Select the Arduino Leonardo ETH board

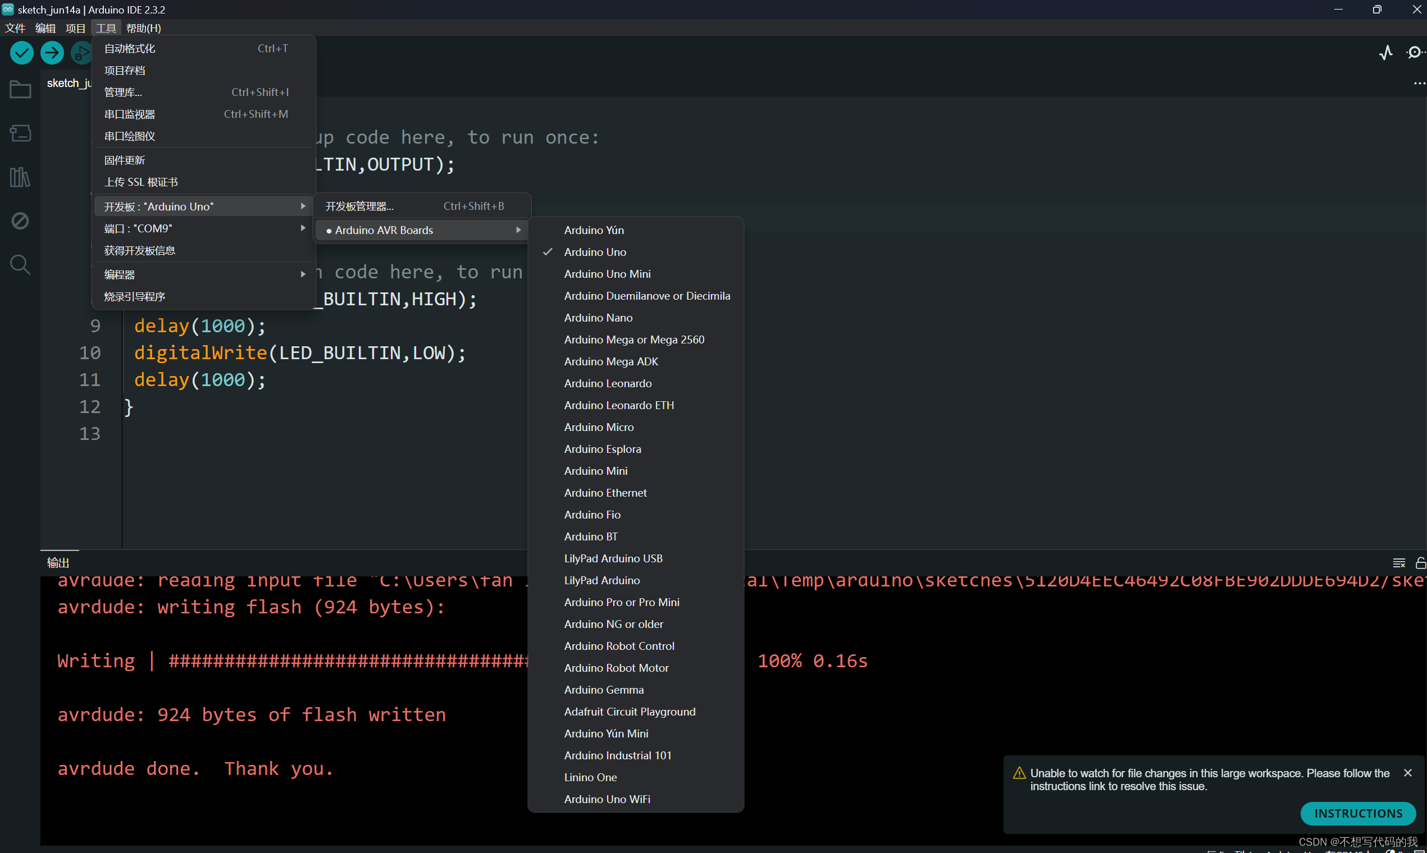click(636, 405)
